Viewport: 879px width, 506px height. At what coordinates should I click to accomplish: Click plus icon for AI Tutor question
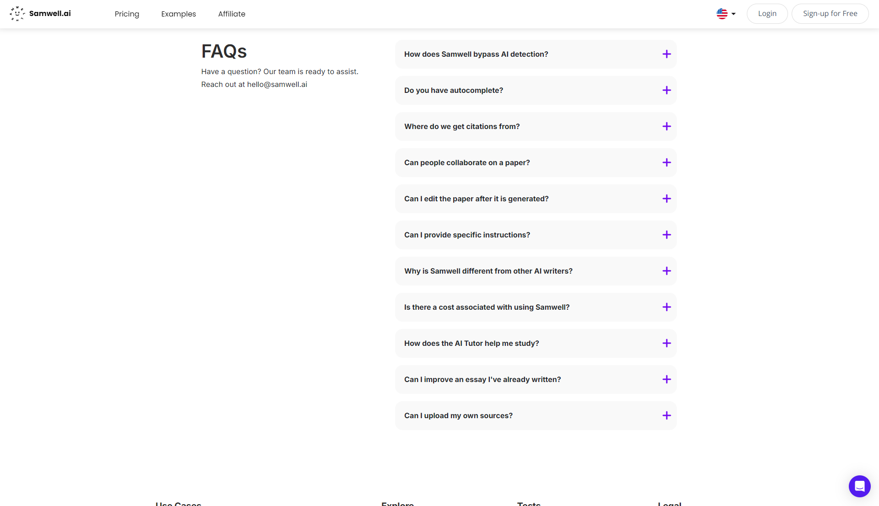[666, 343]
